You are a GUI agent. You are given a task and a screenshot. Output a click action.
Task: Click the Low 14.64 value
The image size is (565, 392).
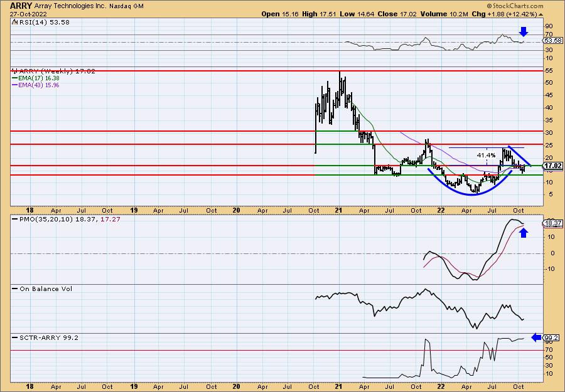[357, 14]
